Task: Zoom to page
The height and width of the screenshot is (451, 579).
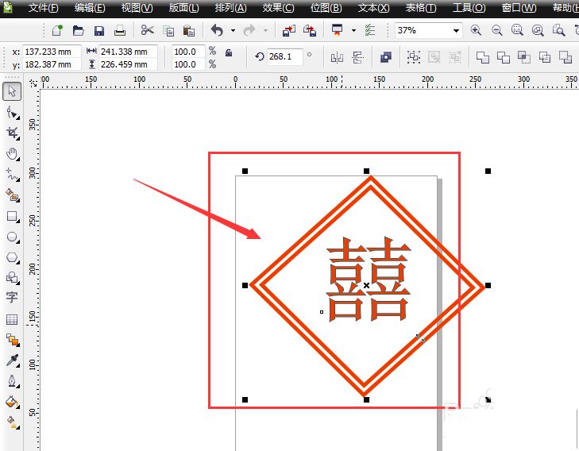Action: (x=558, y=30)
